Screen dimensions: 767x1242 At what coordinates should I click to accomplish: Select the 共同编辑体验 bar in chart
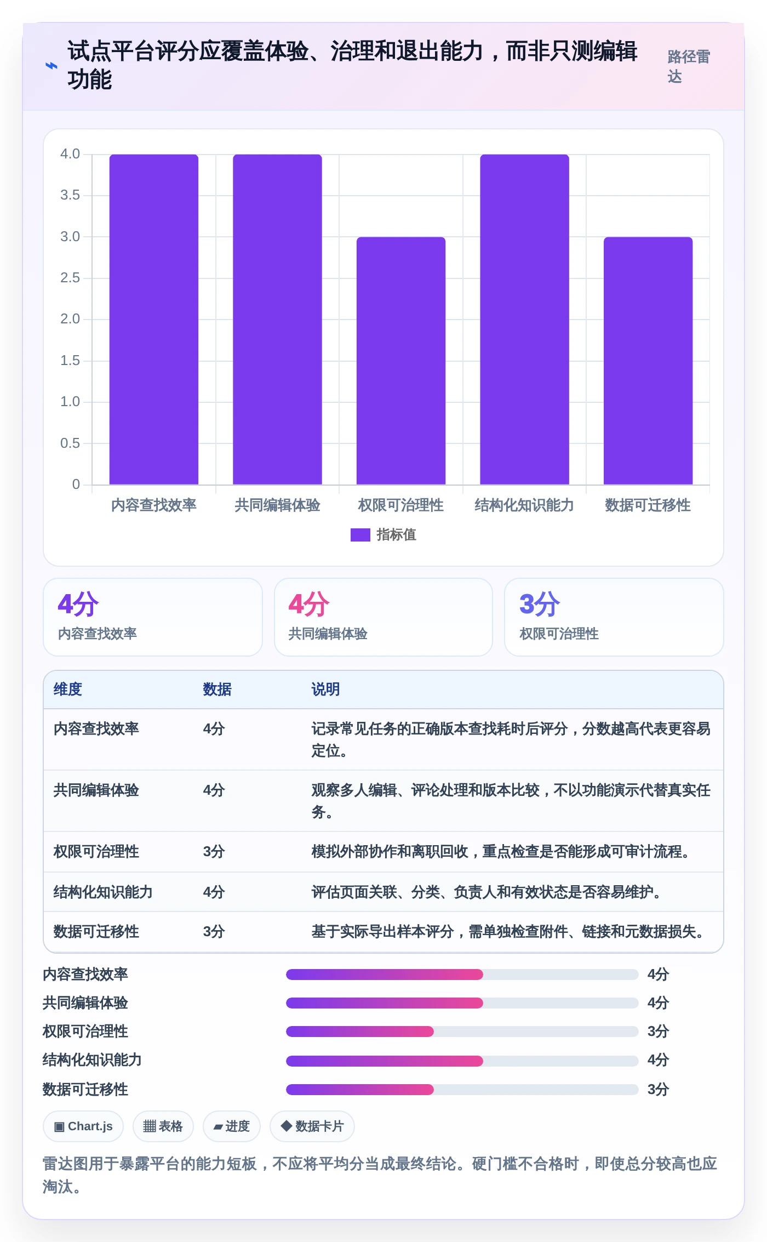(277, 320)
